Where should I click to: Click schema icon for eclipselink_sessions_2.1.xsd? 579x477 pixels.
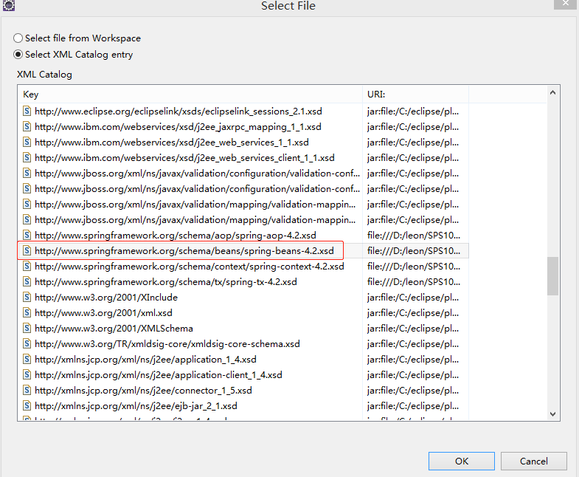27,111
